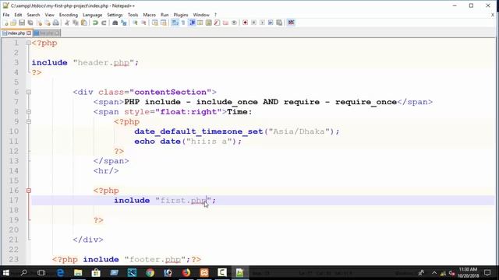This screenshot has height=280, width=499.
Task: Click on the "header.php" string text
Action: (104, 62)
